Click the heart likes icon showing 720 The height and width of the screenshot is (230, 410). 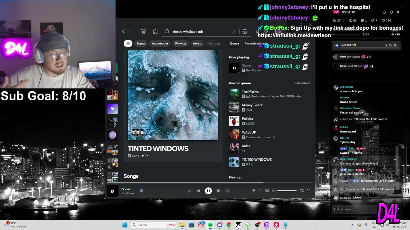pos(383,20)
